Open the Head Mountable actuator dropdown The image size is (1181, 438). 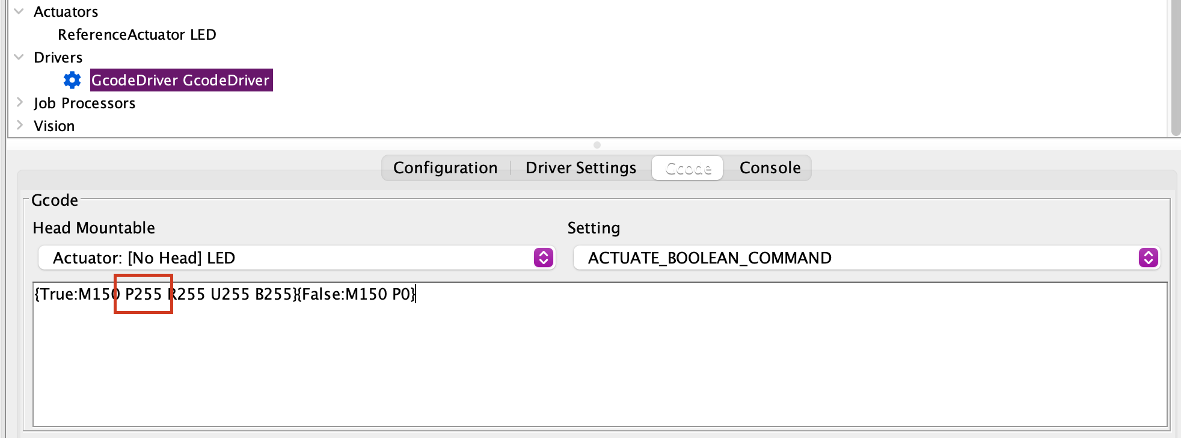[296, 258]
